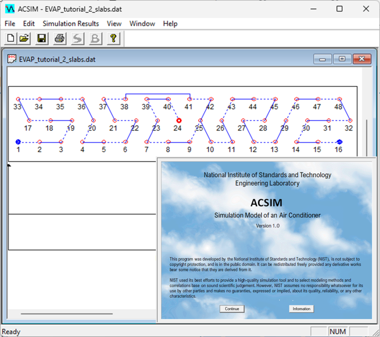Open the Simulation Results menu
Screen dimensions: 380x337
pyautogui.click(x=70, y=24)
